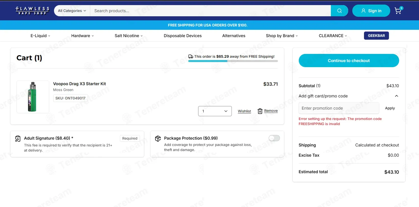Expand the CLEARANCE menu
419x207 pixels.
[333, 36]
